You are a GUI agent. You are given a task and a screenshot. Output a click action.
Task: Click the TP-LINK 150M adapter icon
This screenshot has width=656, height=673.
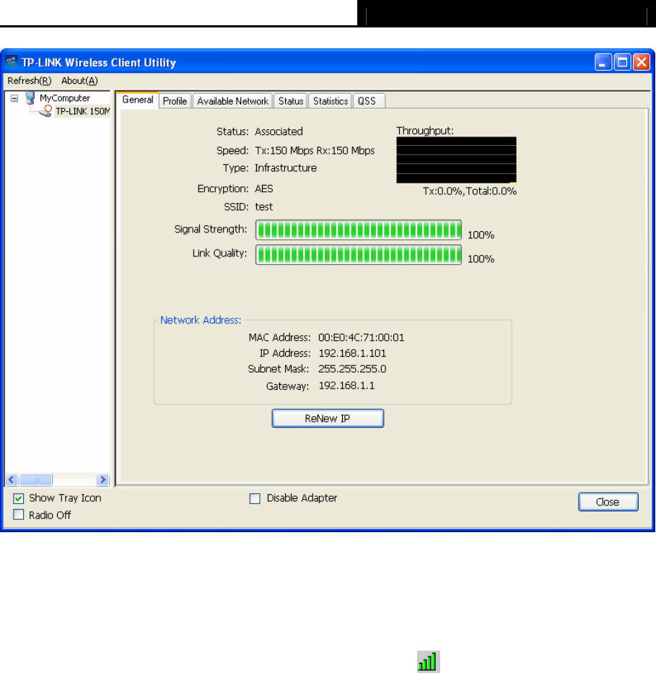(x=45, y=111)
